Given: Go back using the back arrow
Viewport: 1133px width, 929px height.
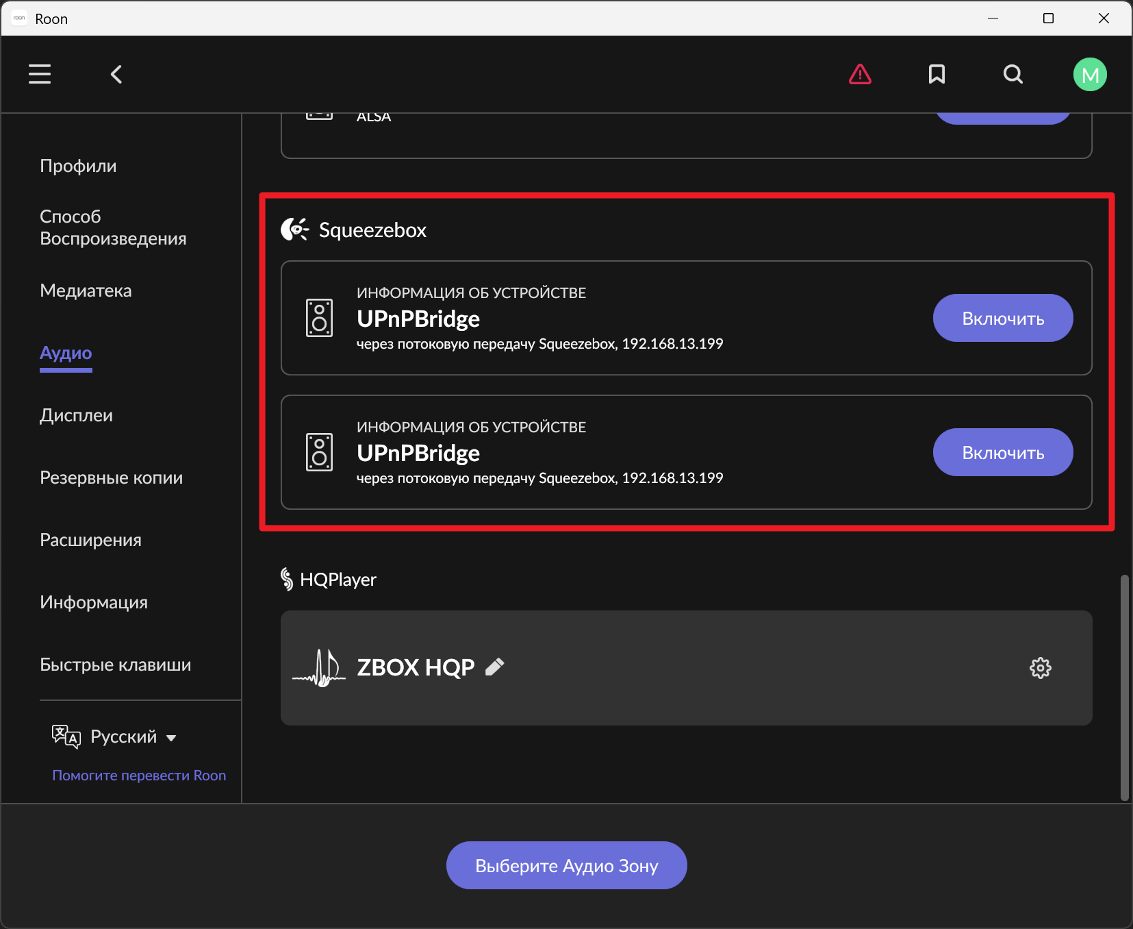Looking at the screenshot, I should pyautogui.click(x=116, y=74).
